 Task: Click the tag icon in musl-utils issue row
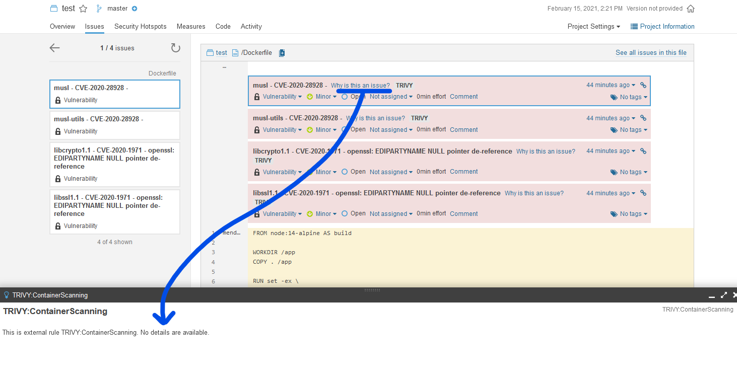(x=614, y=130)
